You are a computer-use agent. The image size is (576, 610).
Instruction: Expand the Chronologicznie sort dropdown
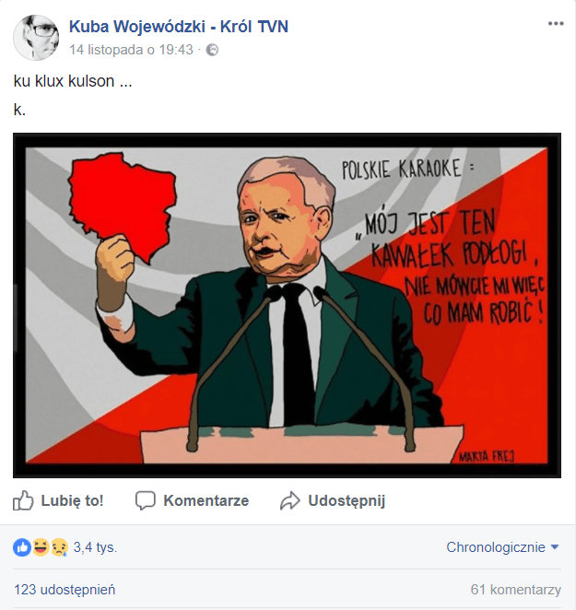tap(503, 547)
